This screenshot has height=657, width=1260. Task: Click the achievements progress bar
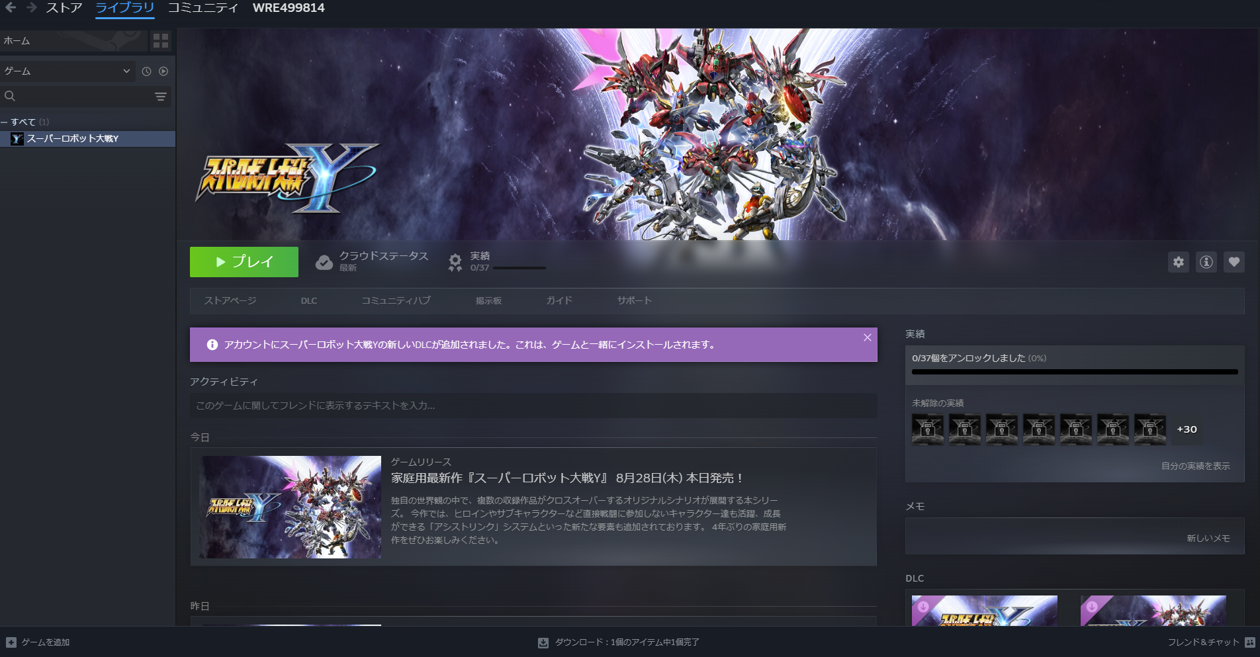1075,372
